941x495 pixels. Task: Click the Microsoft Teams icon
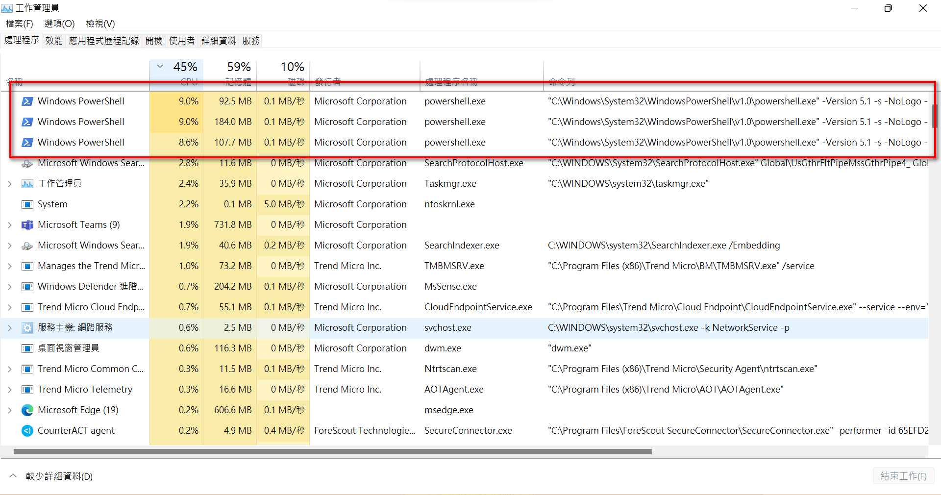[27, 225]
